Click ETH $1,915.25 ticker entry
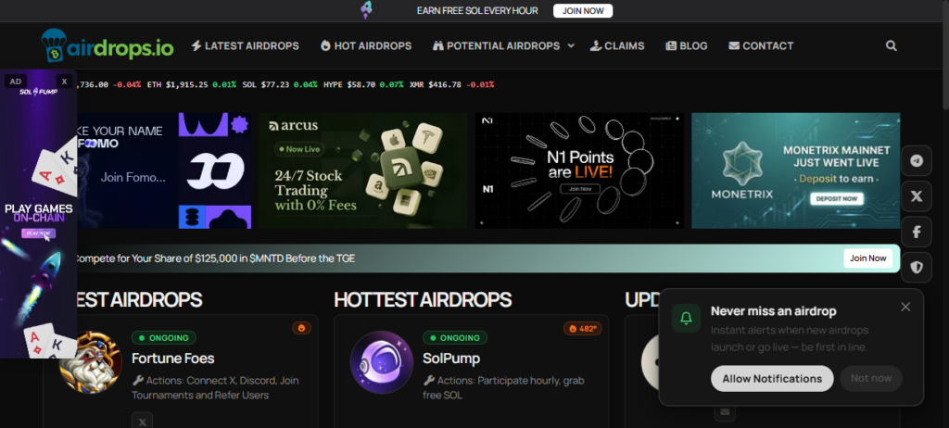Viewport: 949px width, 428px height. coord(191,84)
